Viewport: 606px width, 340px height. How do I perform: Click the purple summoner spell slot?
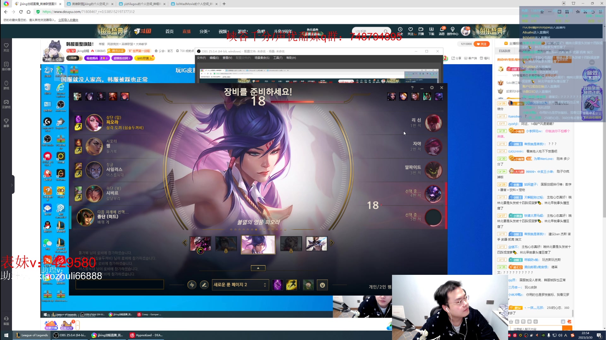click(x=277, y=285)
